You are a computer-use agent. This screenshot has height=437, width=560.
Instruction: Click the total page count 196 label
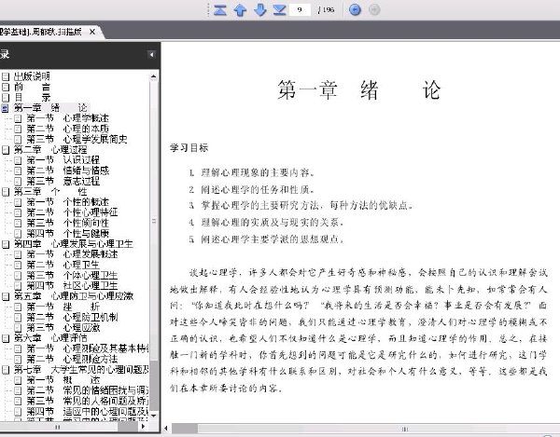[x=327, y=10]
